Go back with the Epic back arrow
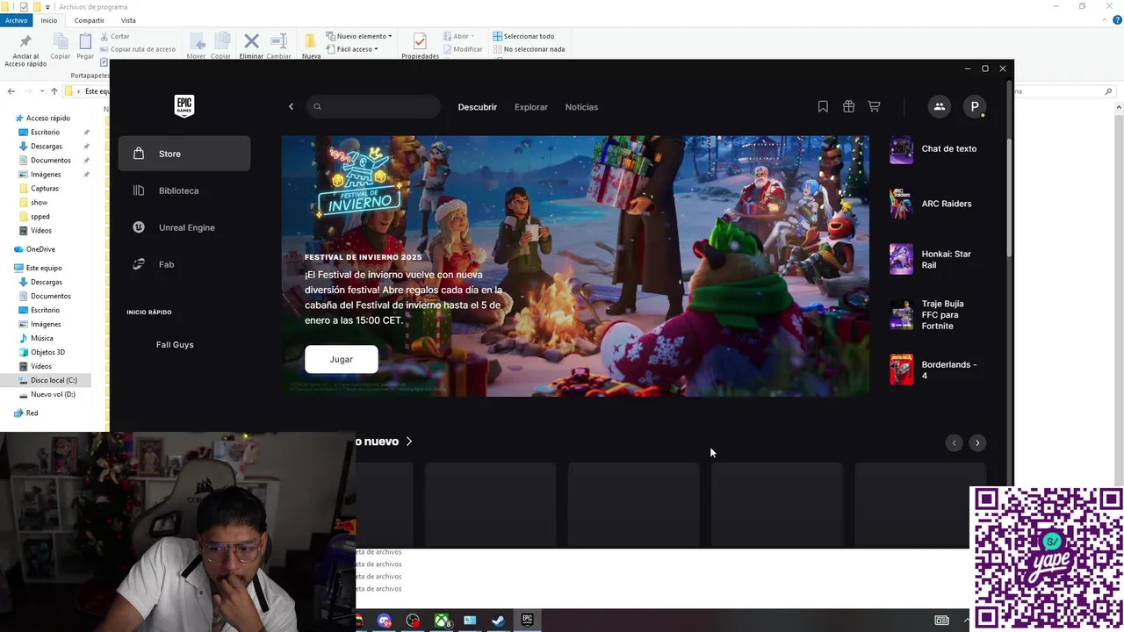This screenshot has height=632, width=1124. point(291,107)
